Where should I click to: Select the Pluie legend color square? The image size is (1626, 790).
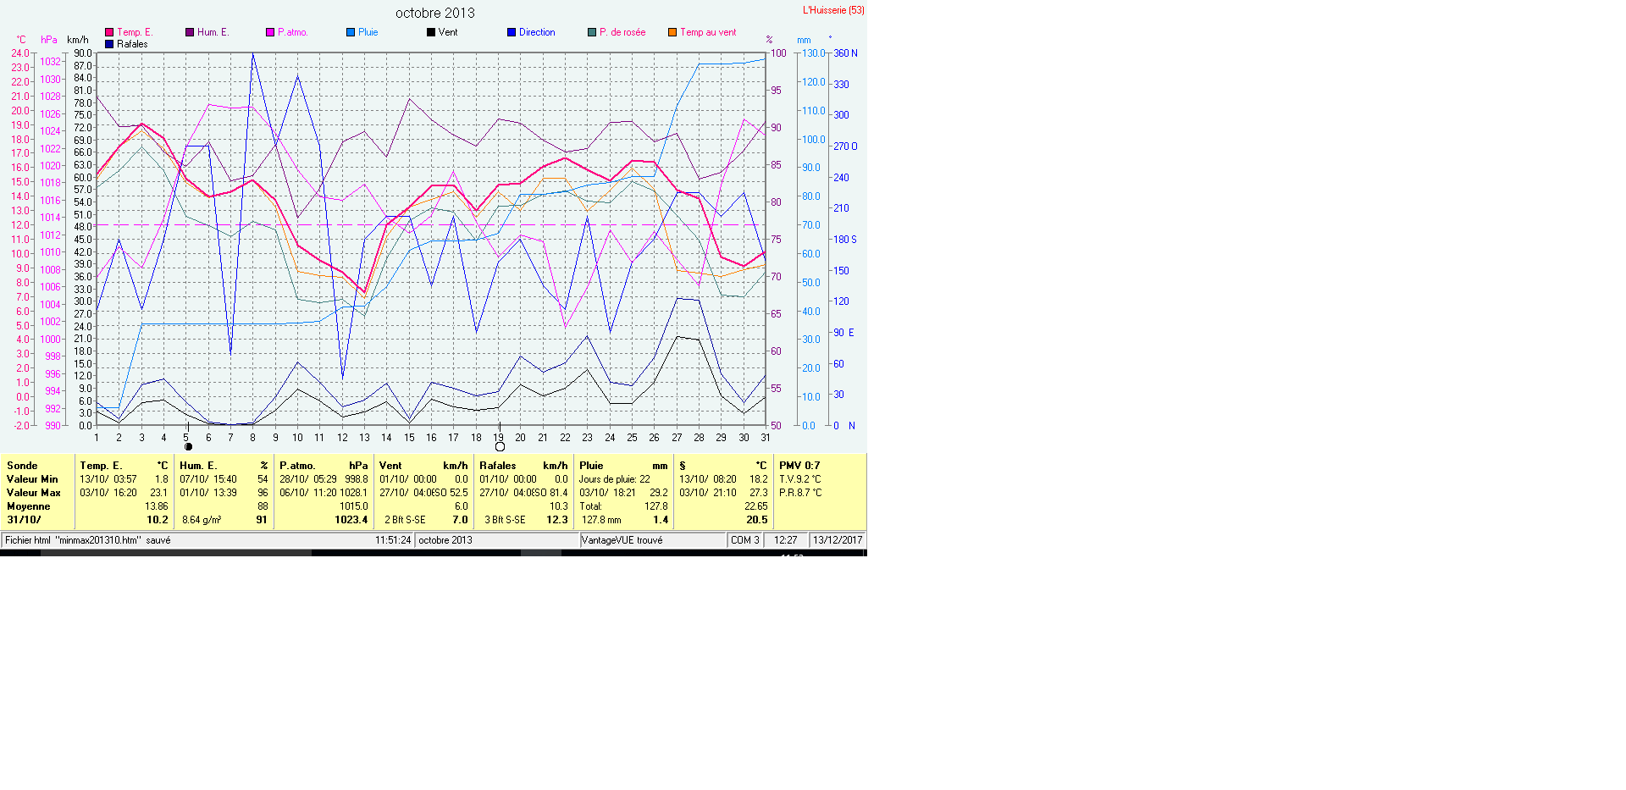click(351, 32)
